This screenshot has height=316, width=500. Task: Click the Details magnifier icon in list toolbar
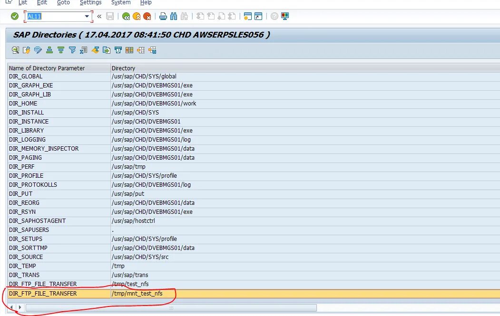pos(15,50)
